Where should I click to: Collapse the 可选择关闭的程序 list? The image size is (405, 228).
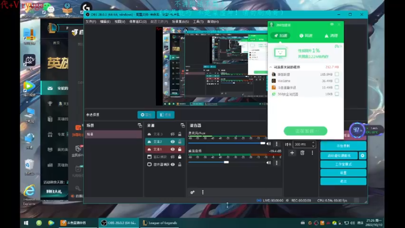click(271, 67)
